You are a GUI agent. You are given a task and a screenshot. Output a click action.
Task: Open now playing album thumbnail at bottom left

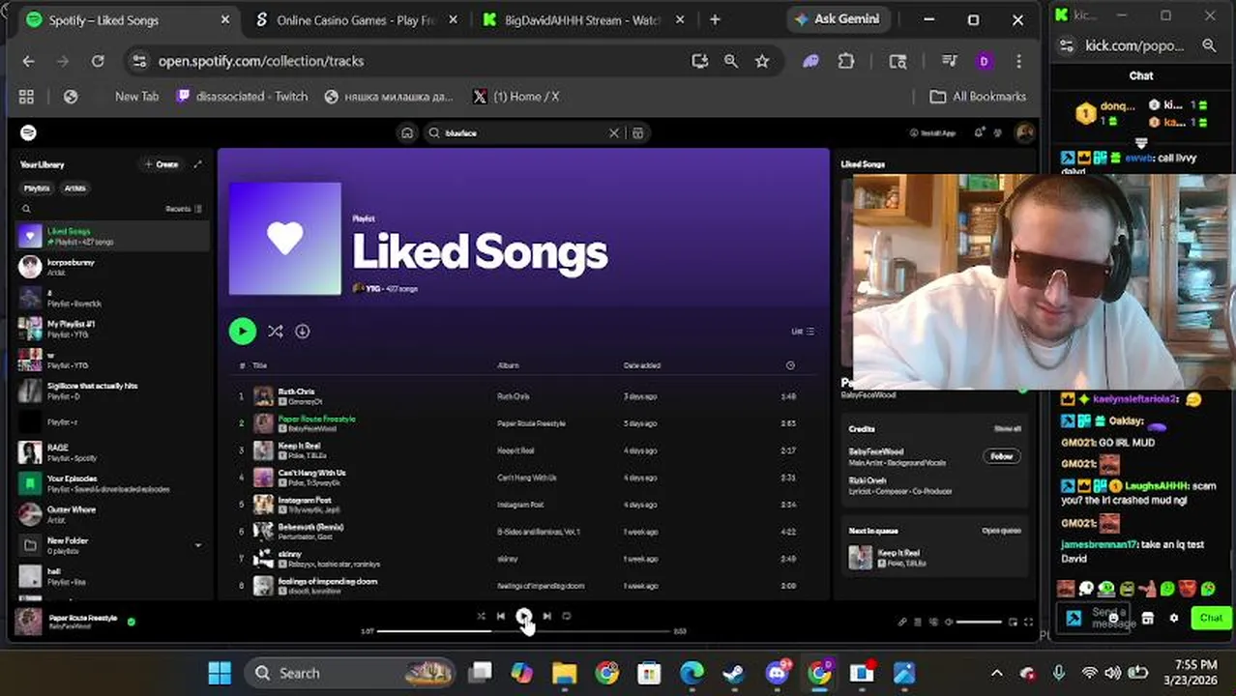click(29, 622)
